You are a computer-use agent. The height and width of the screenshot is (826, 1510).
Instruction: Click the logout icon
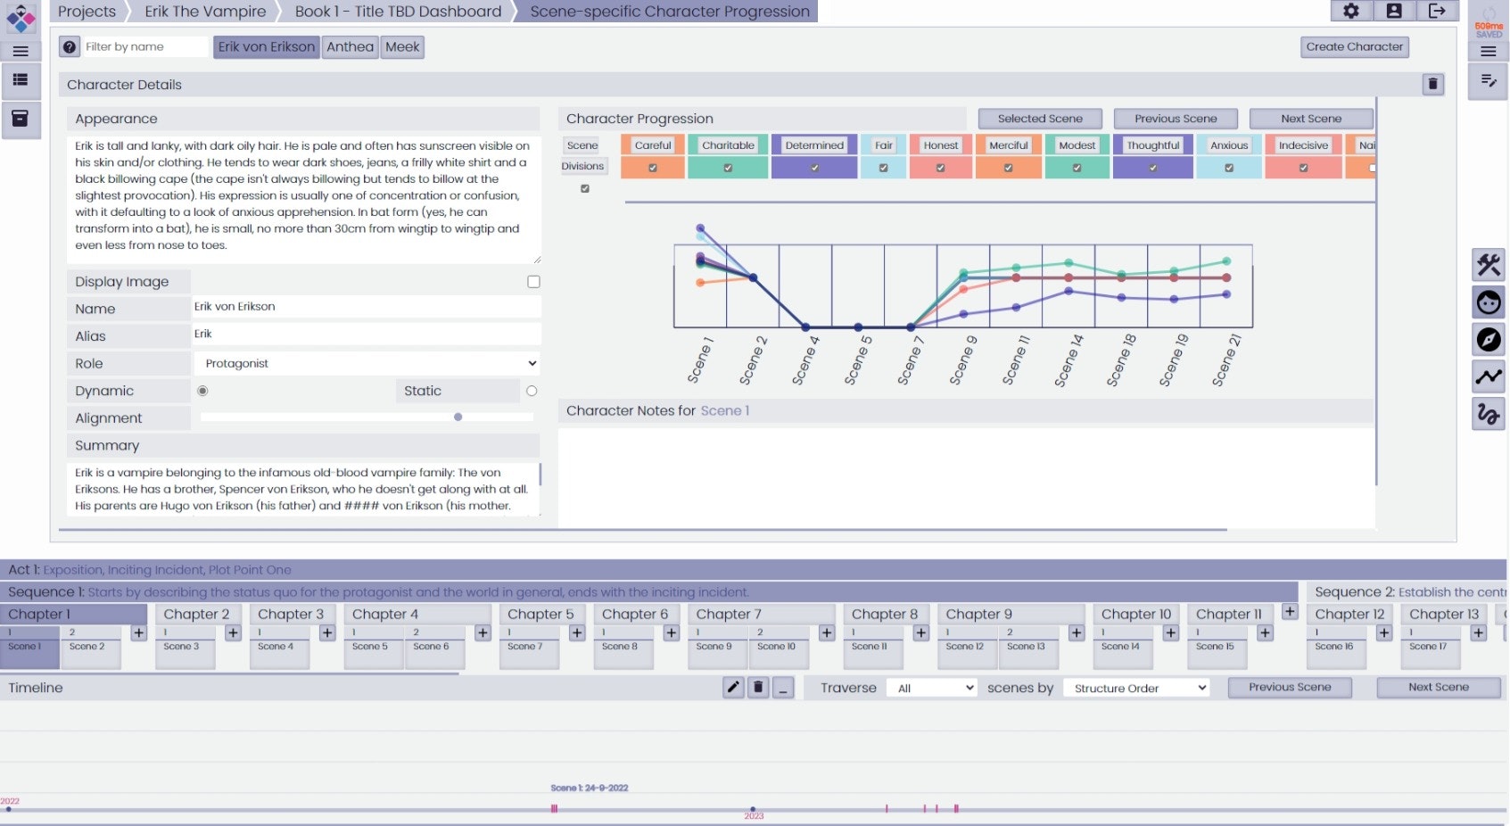[x=1436, y=11]
